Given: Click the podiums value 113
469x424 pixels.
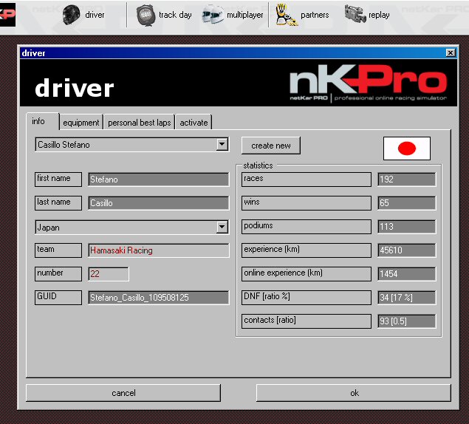Looking at the screenshot, I should pyautogui.click(x=407, y=227).
